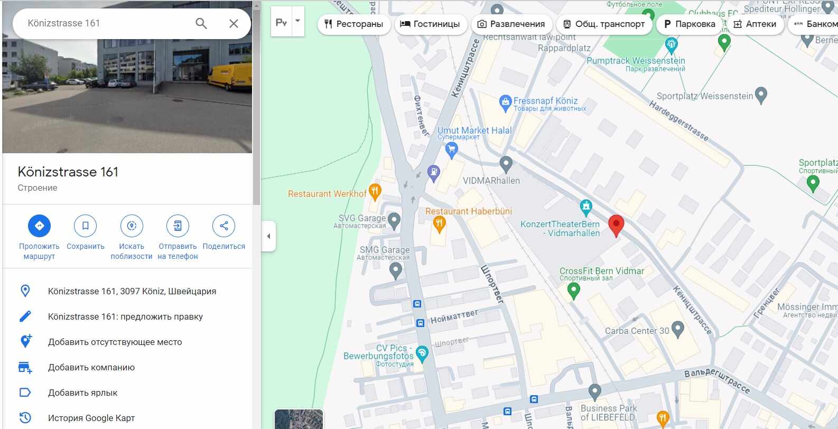Click the Carba Center 30 pin
The width and height of the screenshot is (838, 429).
tap(677, 329)
